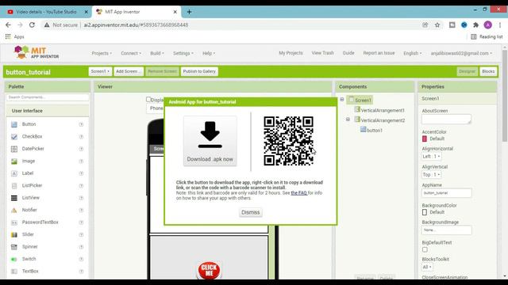Switch to the Blocks editor
Screen dimensions: 508x285
488,71
